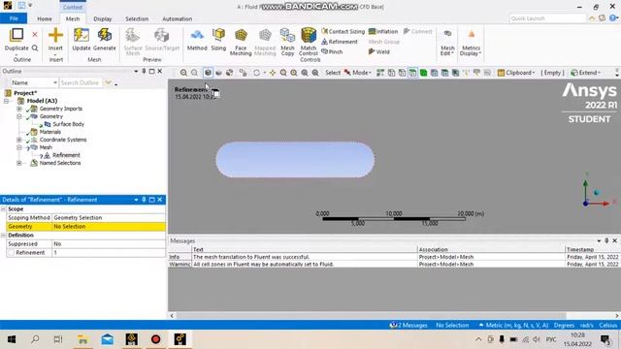The height and width of the screenshot is (349, 621).
Task: Click the Scoping Method value field
Action: pos(109,217)
